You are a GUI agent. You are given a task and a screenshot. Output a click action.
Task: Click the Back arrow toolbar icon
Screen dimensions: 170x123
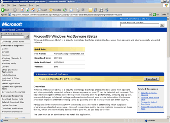(3, 10)
